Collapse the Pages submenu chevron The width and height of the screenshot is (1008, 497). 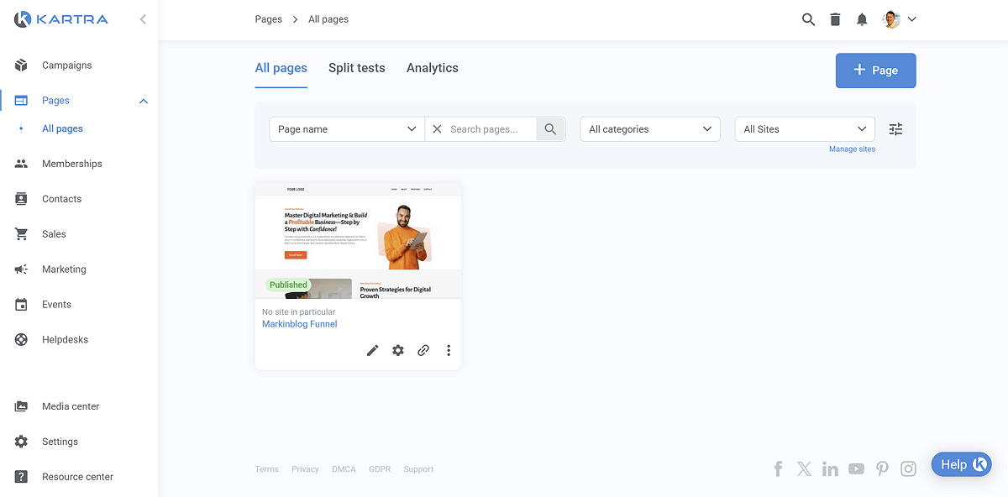click(x=143, y=101)
